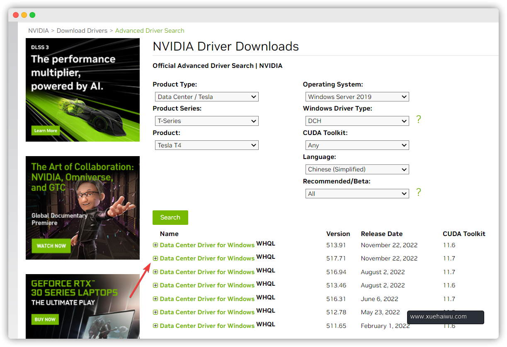Image resolution: width=507 pixels, height=347 pixels.
Task: Expand the version 516.31 driver row
Action: point(155,299)
